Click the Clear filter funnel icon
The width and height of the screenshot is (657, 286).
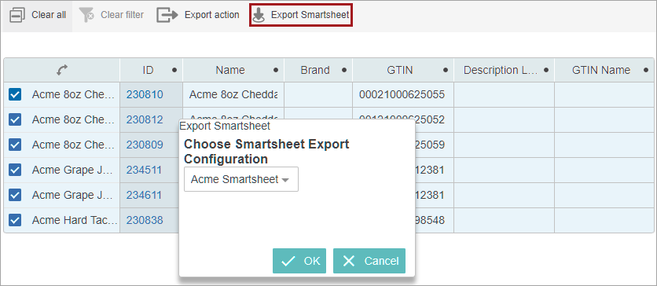86,15
